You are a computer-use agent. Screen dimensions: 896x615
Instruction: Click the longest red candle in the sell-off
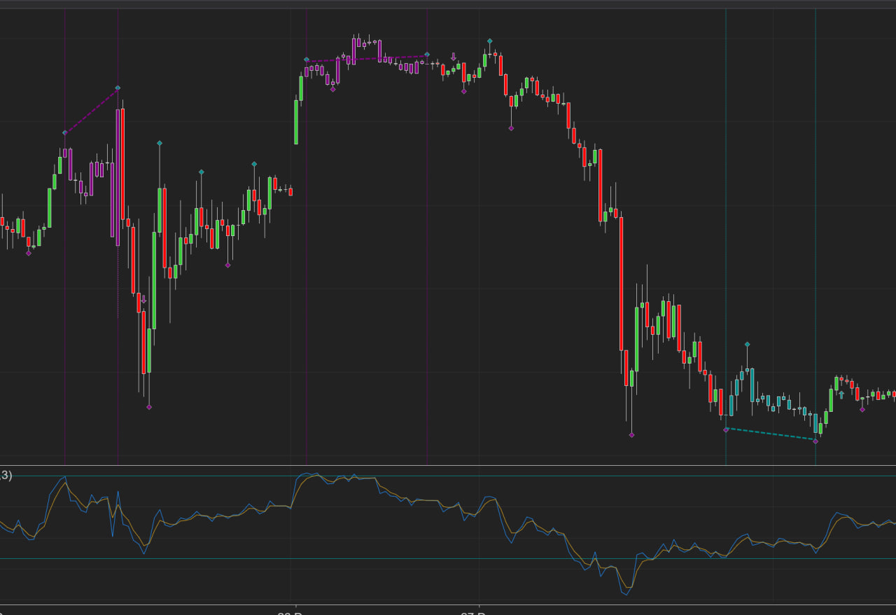point(621,284)
